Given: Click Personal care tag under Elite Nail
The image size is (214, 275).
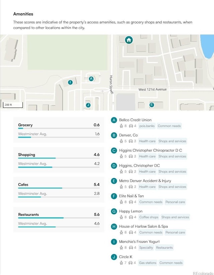Looking at the screenshot, I should (175, 202).
